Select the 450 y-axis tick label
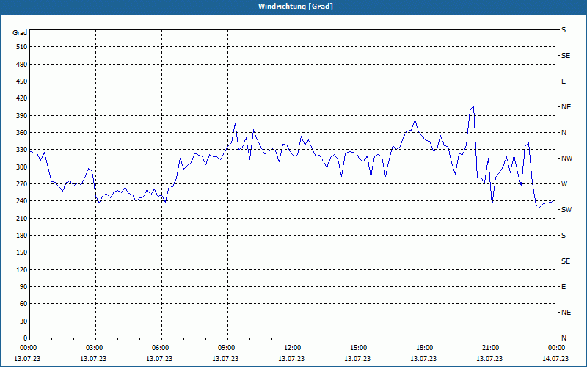 (21, 81)
